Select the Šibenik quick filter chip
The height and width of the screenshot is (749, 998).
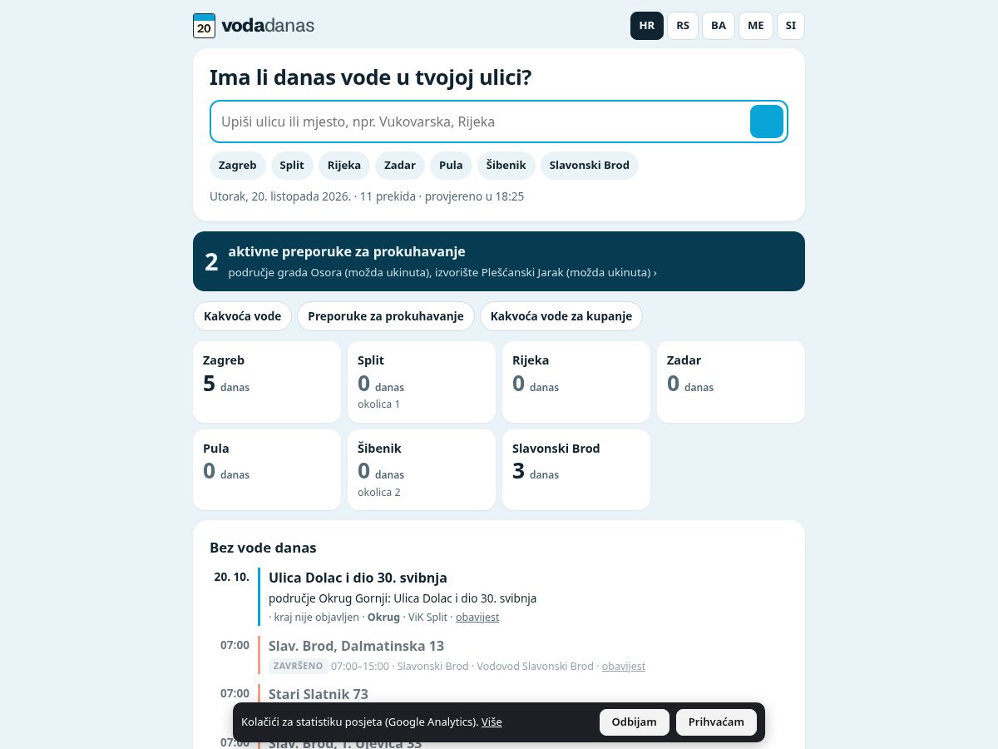[x=506, y=165]
